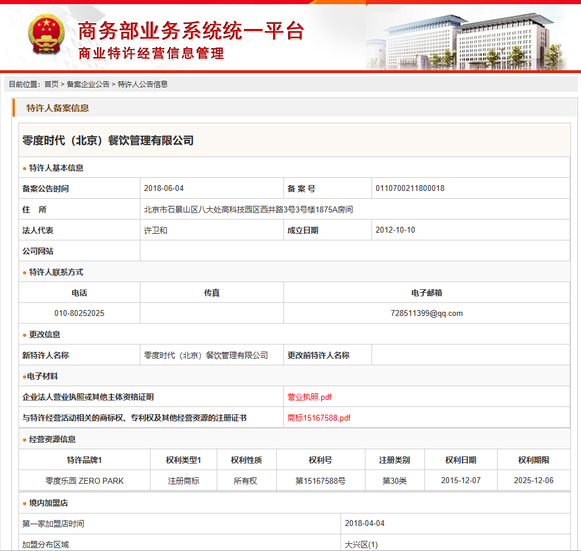Viewport: 581px width, 551px height.
Task: Click the 住所 label
Action: (x=35, y=209)
